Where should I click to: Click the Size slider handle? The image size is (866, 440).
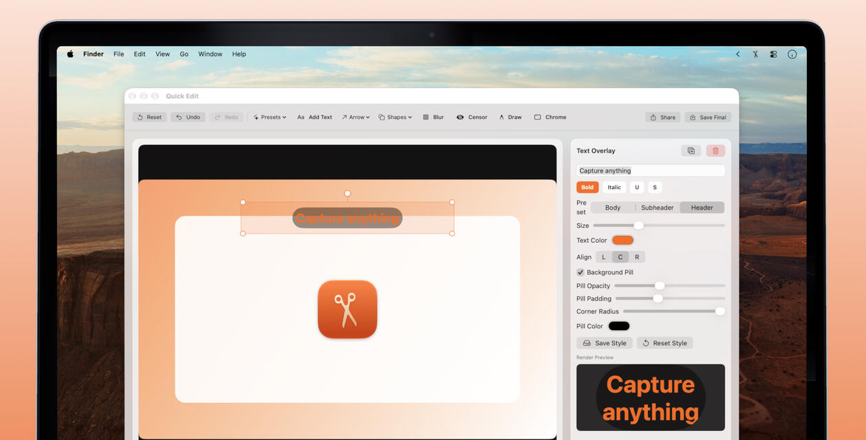(x=638, y=225)
